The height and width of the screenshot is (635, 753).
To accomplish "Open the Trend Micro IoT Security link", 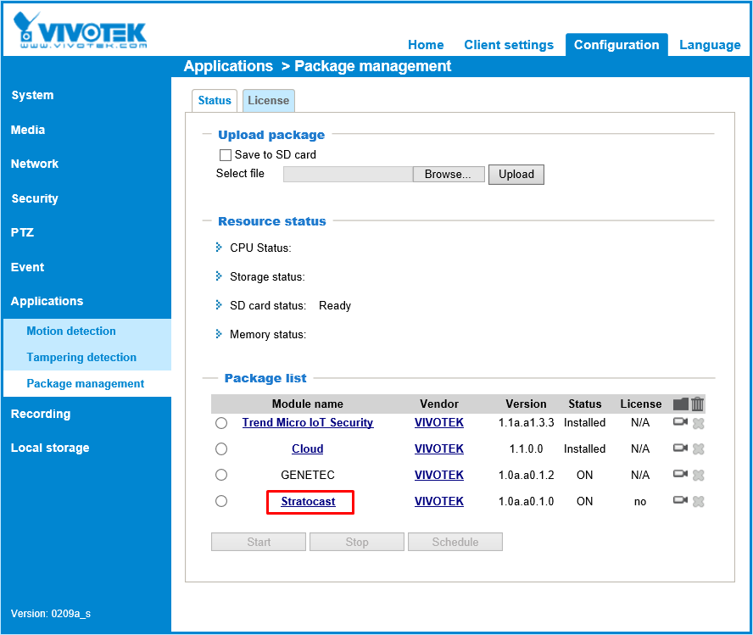I will coord(308,422).
